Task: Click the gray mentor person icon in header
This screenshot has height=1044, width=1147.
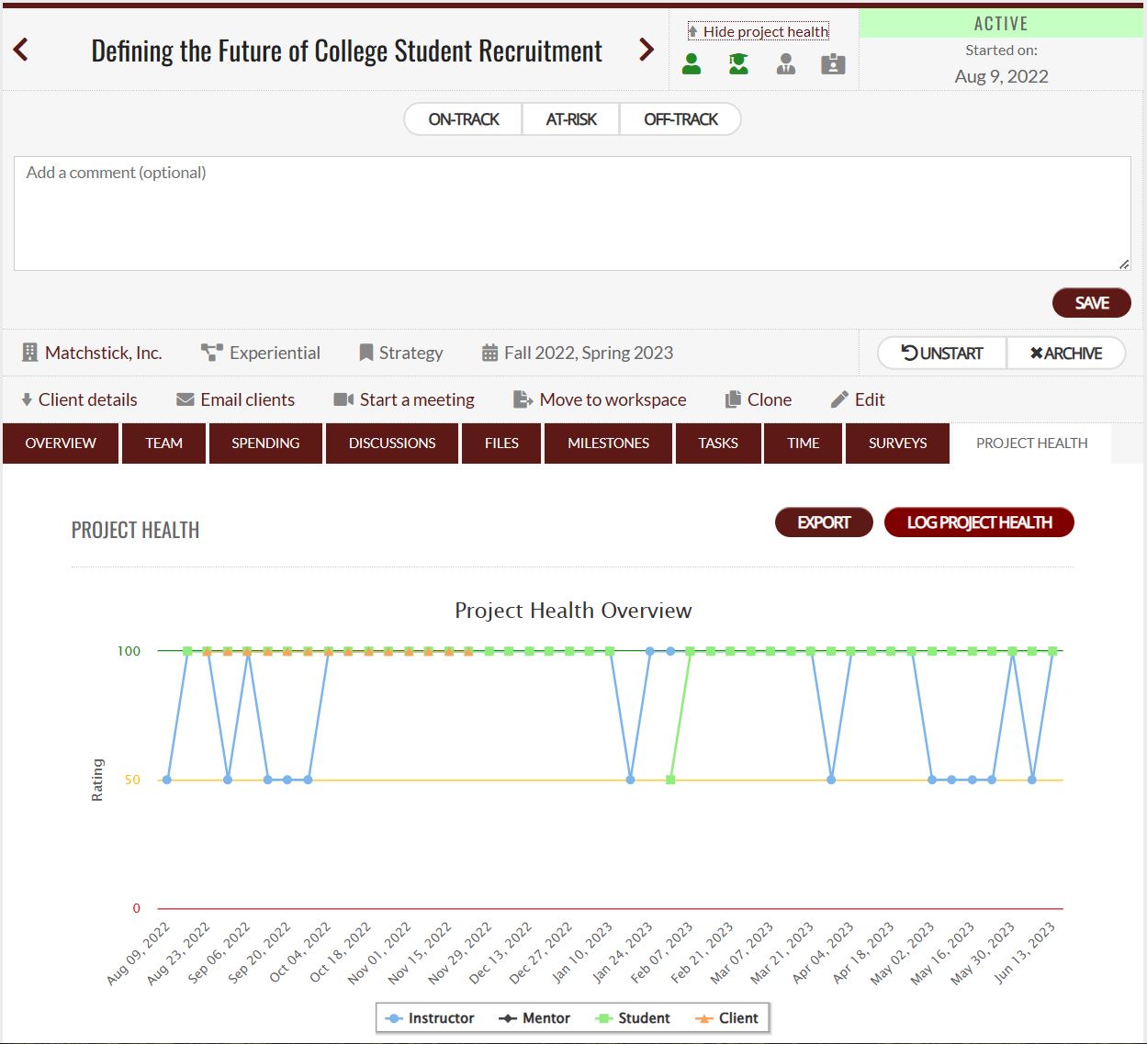Action: [x=785, y=63]
